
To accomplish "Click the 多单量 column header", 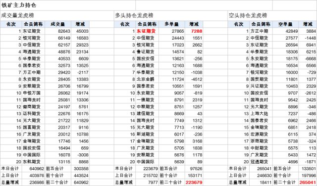I will pos(172,24).
